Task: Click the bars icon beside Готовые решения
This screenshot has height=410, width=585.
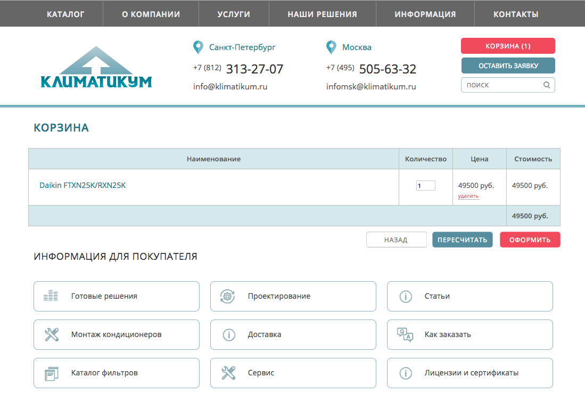Action: 51,297
